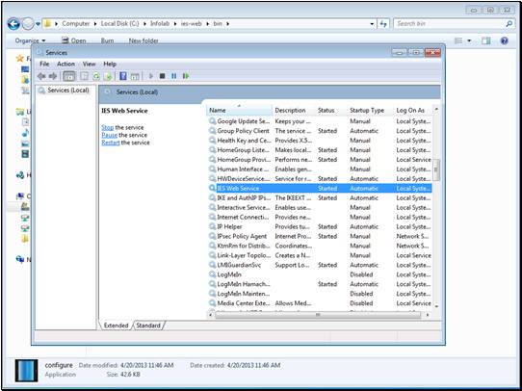Select the LMIGuardianSvc service row
The height and width of the screenshot is (391, 522).
[x=320, y=265]
